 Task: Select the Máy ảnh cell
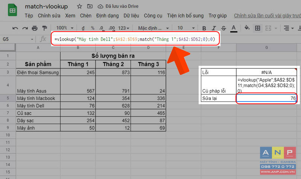pos(38,128)
